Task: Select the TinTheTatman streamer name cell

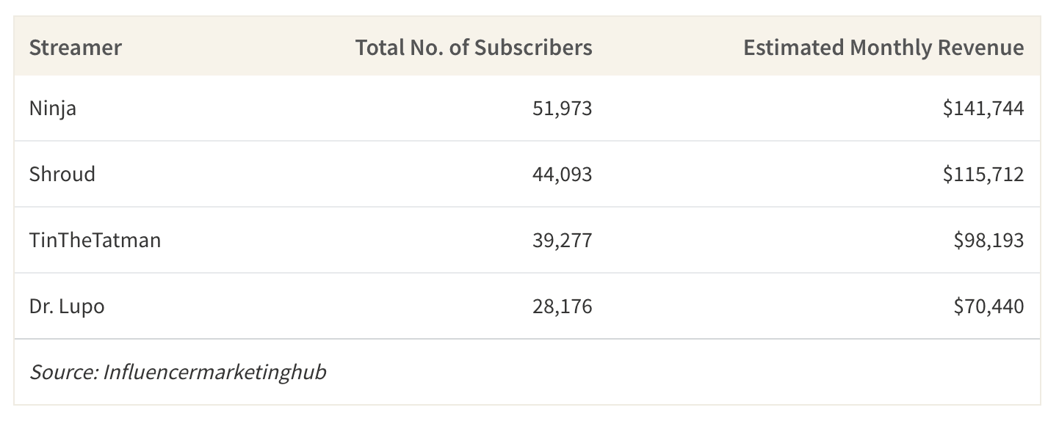Action: (x=95, y=240)
